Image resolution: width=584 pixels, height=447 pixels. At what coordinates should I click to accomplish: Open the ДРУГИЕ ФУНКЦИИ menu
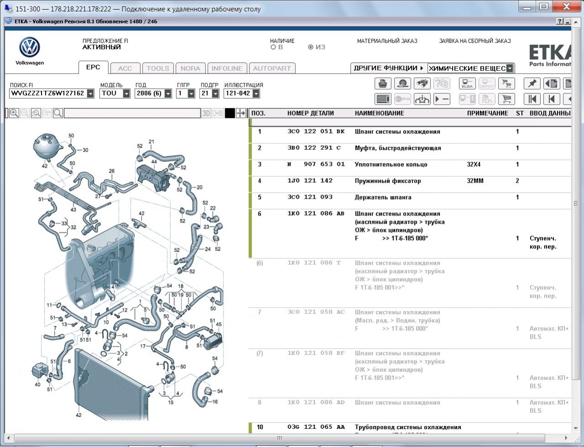pos(389,68)
